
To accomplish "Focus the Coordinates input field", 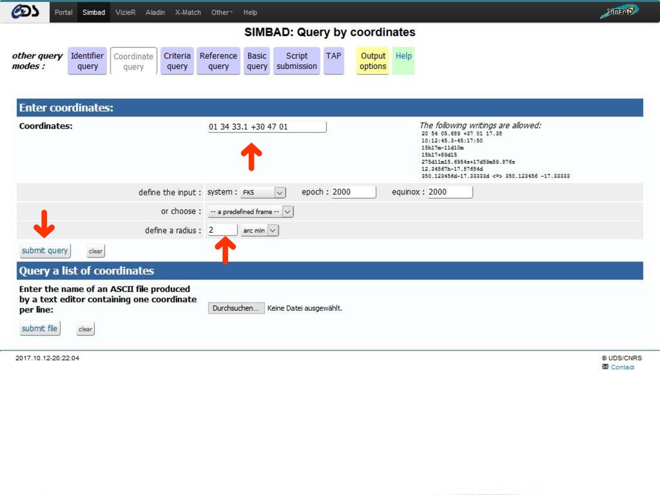I will click(x=267, y=127).
